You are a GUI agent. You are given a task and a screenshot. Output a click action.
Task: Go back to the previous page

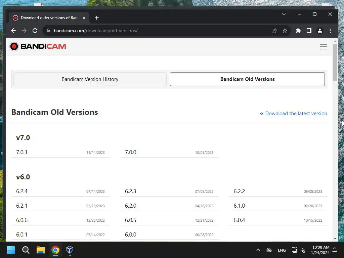[x=13, y=31]
